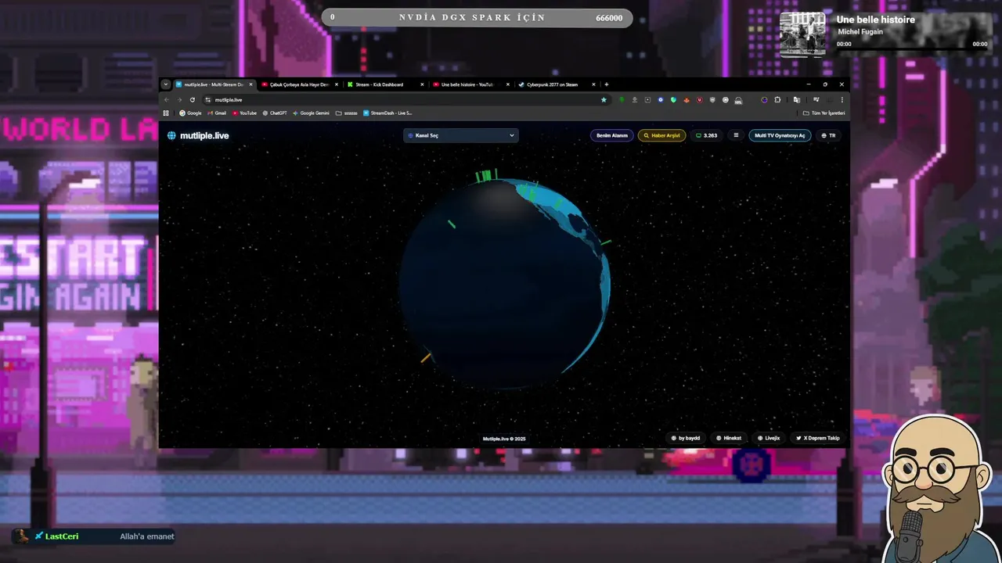Click the ChatGPT bookmark icon
This screenshot has height=563, width=1002.
point(265,113)
